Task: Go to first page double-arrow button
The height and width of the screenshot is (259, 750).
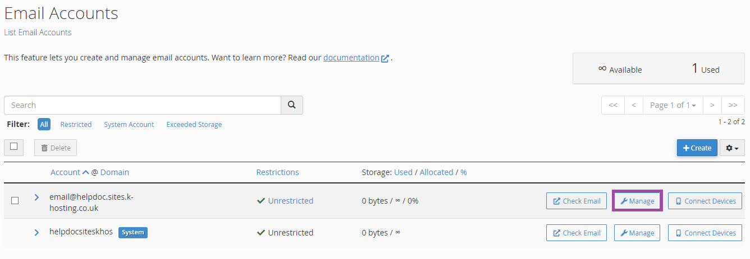Action: click(x=612, y=105)
